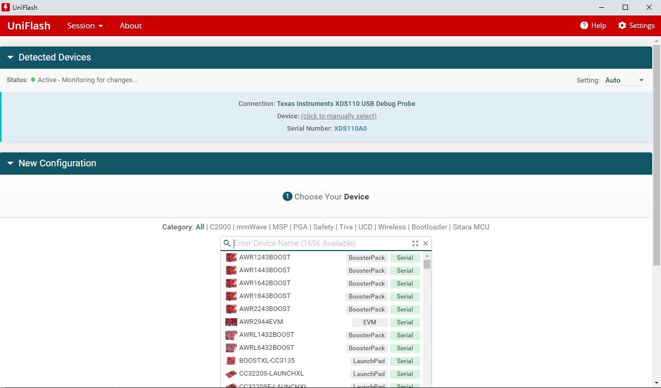Screen dimensions: 661x388
Task: Click the Enter Device Name search field
Action: pyautogui.click(x=320, y=243)
